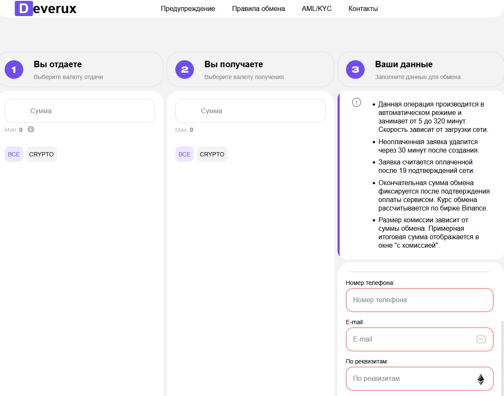The width and height of the screenshot is (504, 396).
Task: Open the Предупреждение menu item
Action: click(x=188, y=8)
